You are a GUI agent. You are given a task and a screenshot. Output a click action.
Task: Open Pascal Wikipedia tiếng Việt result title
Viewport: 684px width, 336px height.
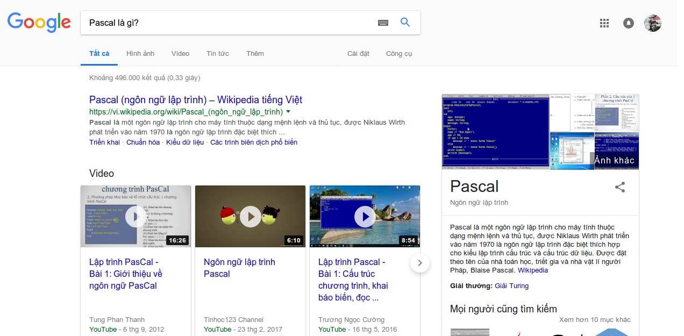tap(196, 100)
